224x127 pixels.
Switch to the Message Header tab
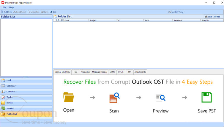100,72
